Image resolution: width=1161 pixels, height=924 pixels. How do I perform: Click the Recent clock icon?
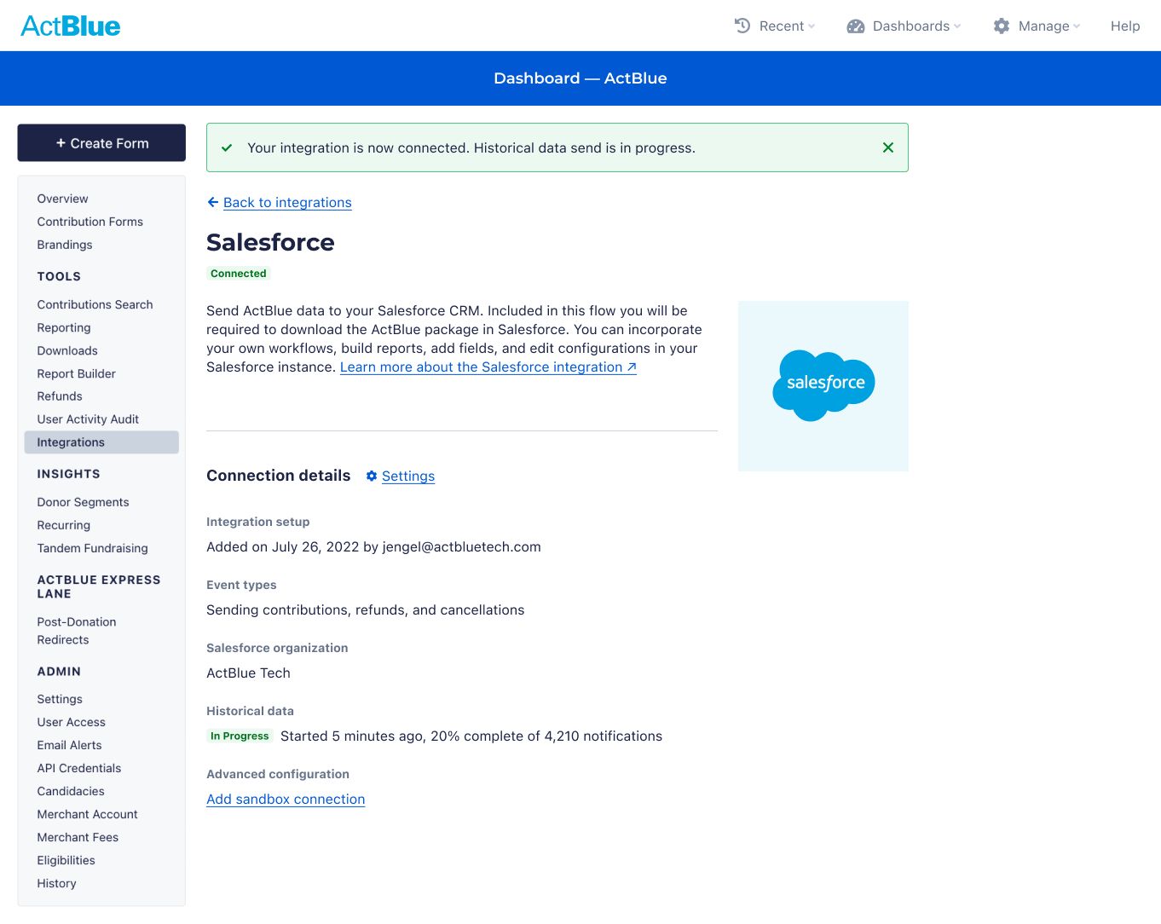tap(742, 26)
